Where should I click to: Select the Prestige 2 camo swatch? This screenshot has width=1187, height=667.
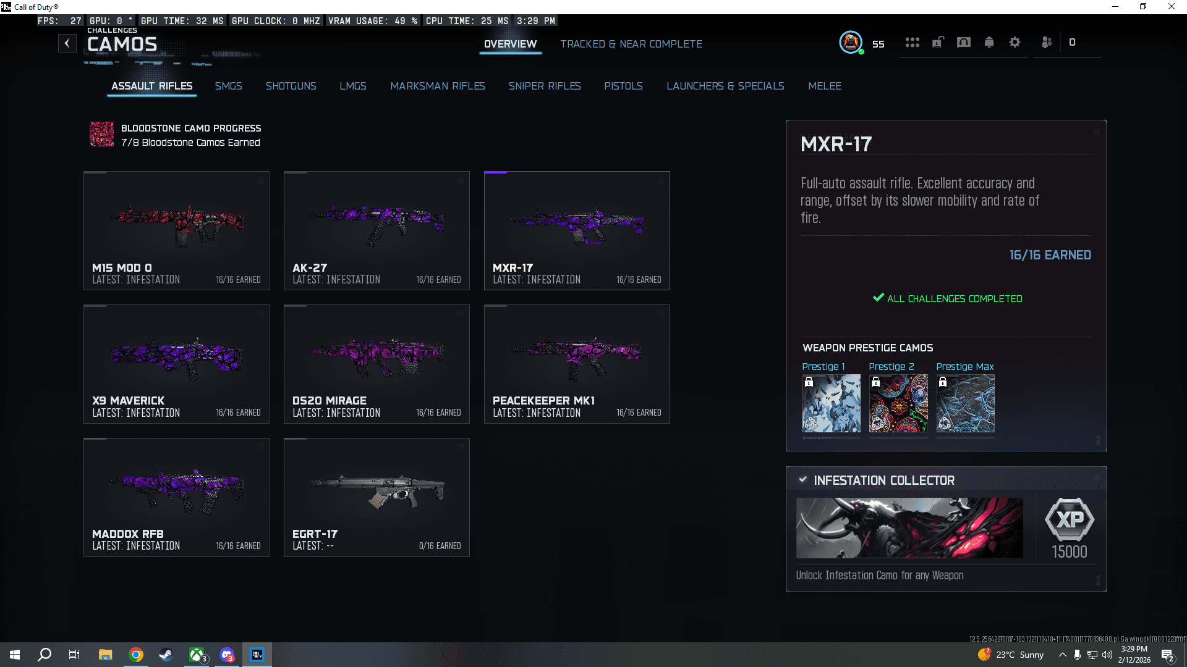pos(898,403)
